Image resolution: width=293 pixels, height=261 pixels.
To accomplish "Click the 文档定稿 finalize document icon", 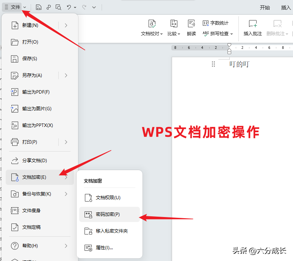I will pyautogui.click(x=14, y=227).
